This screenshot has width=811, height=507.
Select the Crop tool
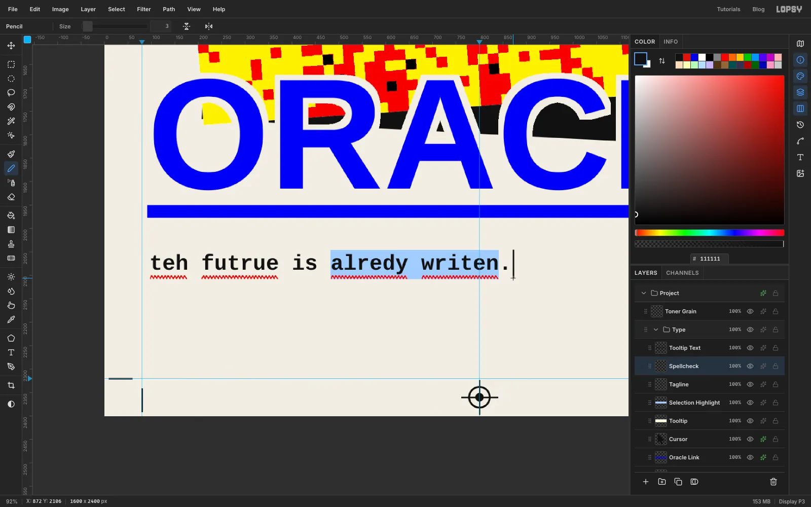pos(11,385)
